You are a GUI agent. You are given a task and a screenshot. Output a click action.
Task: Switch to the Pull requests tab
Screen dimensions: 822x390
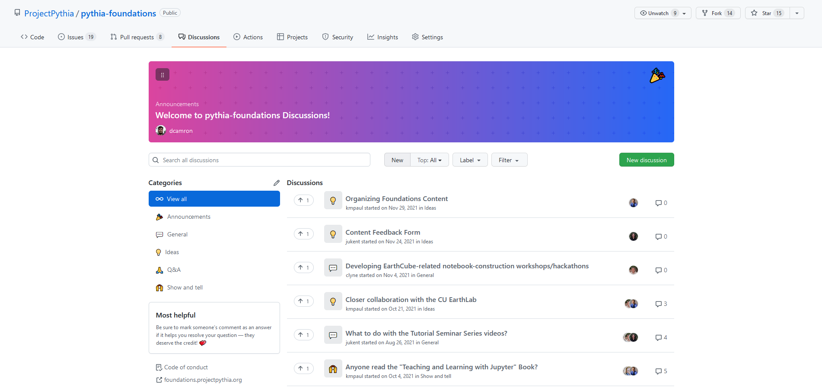tap(137, 37)
